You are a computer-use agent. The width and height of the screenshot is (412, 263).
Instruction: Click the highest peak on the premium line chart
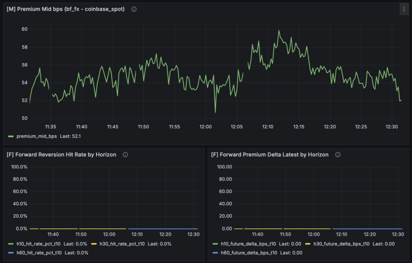point(278,31)
